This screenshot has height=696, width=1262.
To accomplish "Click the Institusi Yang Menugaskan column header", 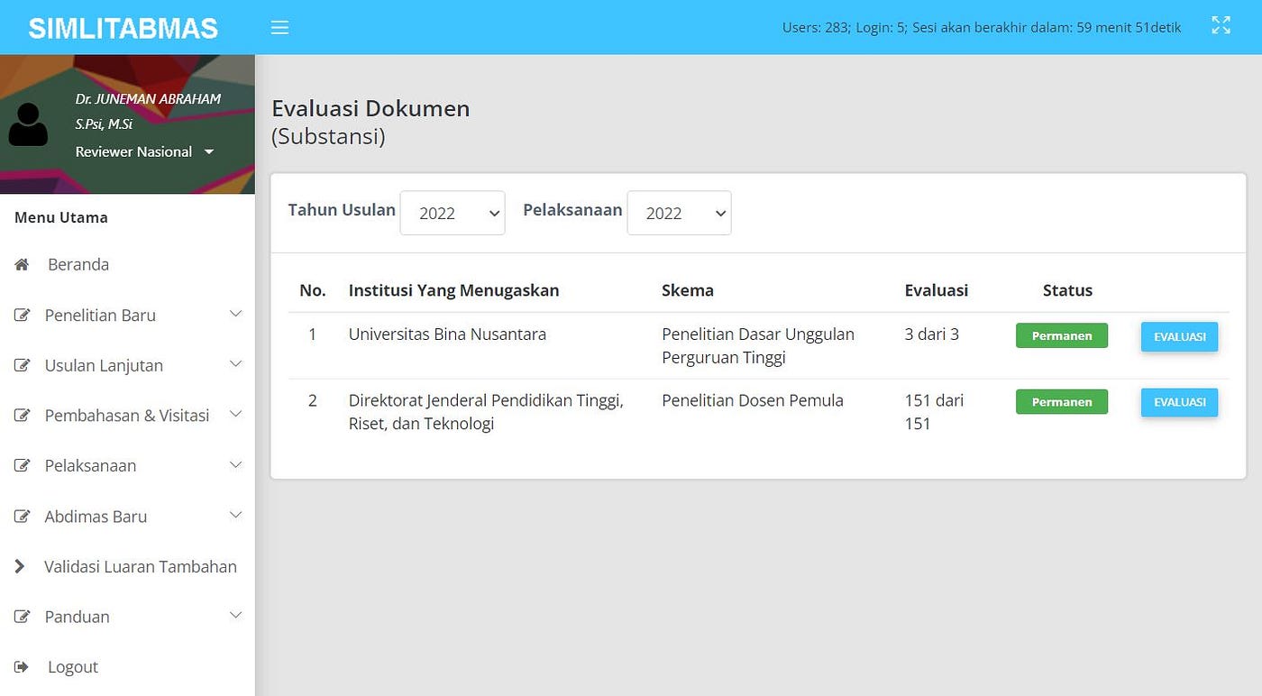I will (453, 290).
